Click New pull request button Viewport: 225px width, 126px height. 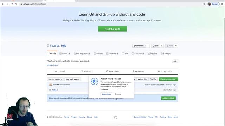(72, 79)
